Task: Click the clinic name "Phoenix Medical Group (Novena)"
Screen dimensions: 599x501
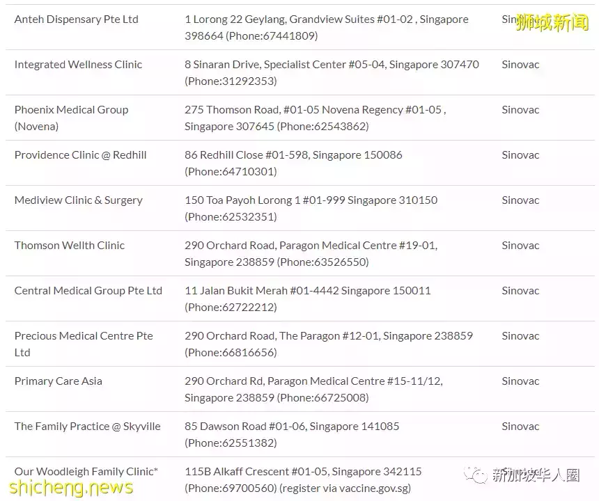Action: (72, 118)
